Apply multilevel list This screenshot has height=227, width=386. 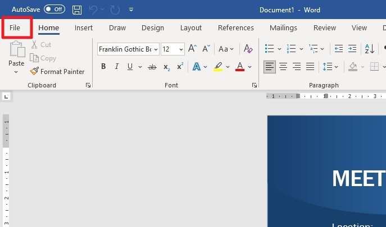(x=314, y=49)
